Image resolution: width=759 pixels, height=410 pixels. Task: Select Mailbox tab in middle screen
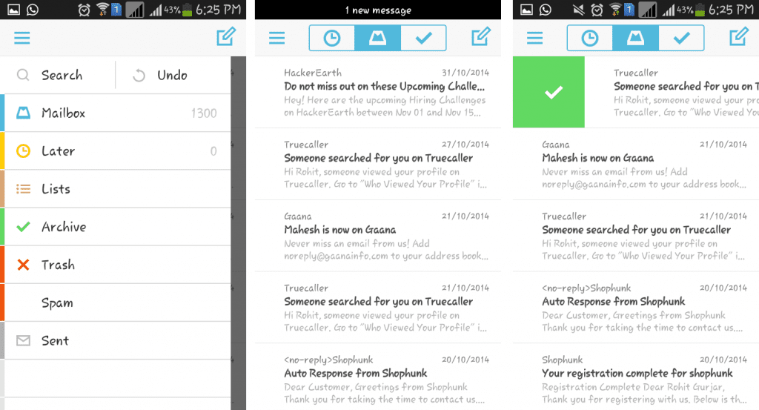click(x=377, y=38)
